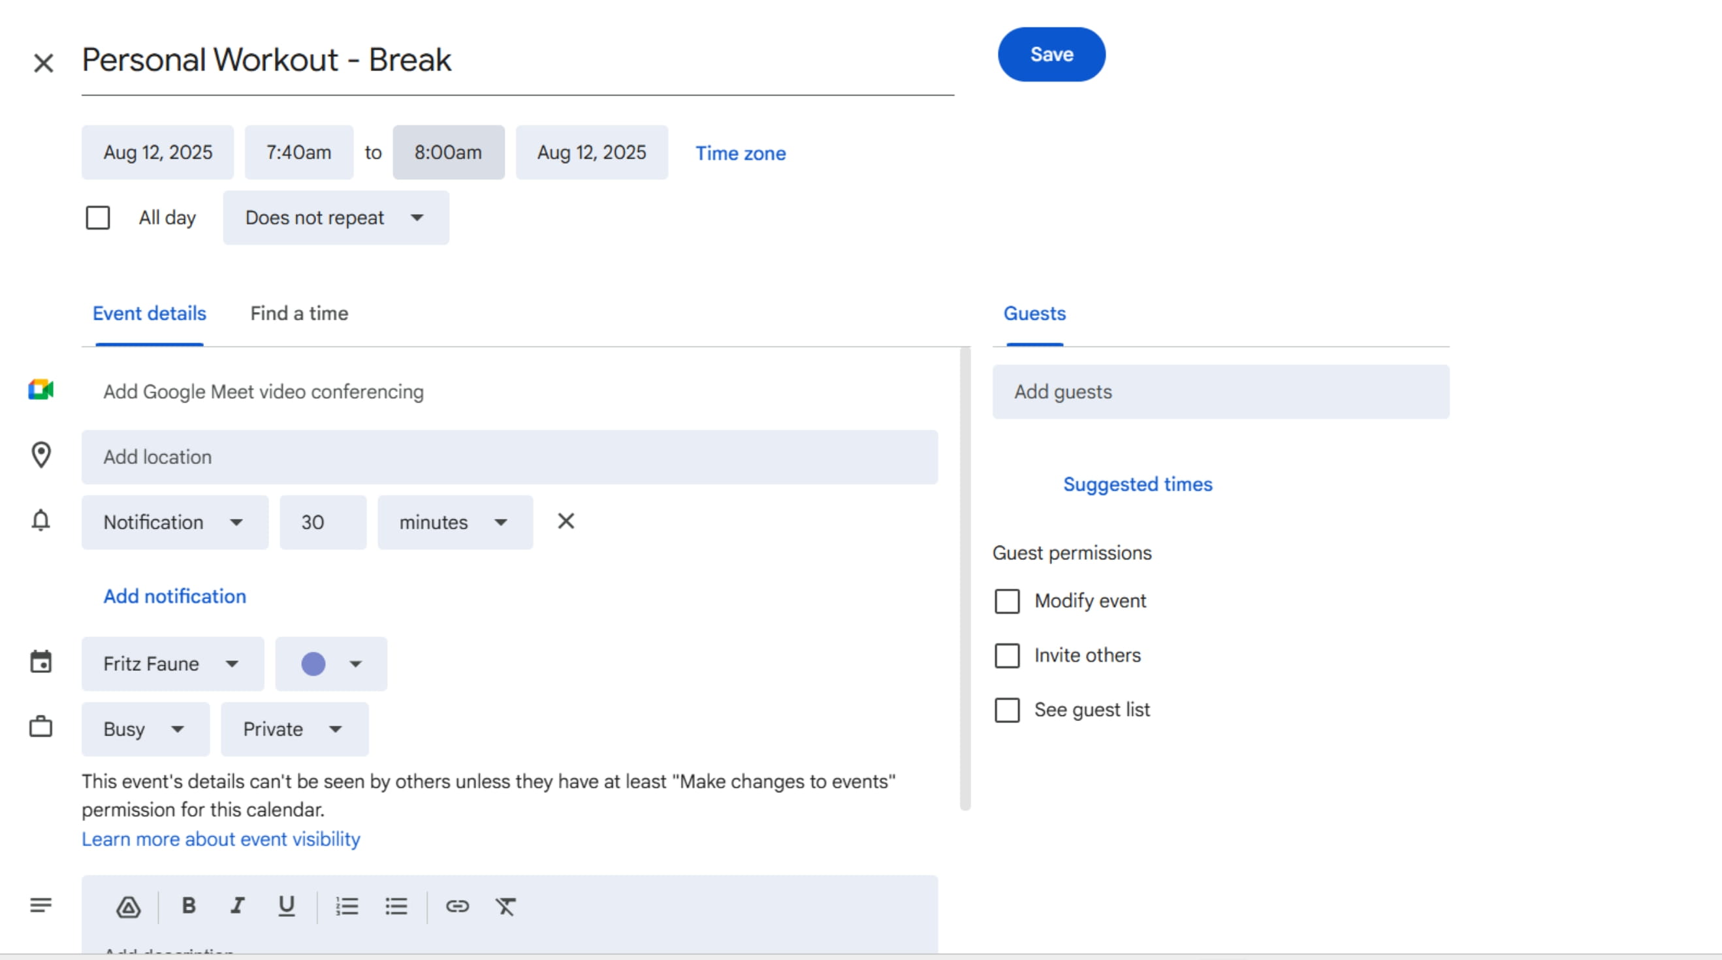Insert a bulleted list in description
This screenshot has height=960, width=1722.
(x=396, y=906)
